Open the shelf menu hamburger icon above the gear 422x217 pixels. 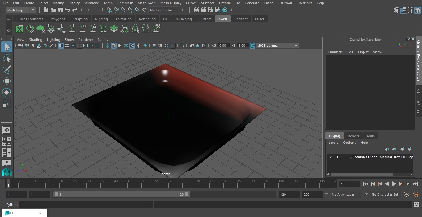(x=9, y=19)
